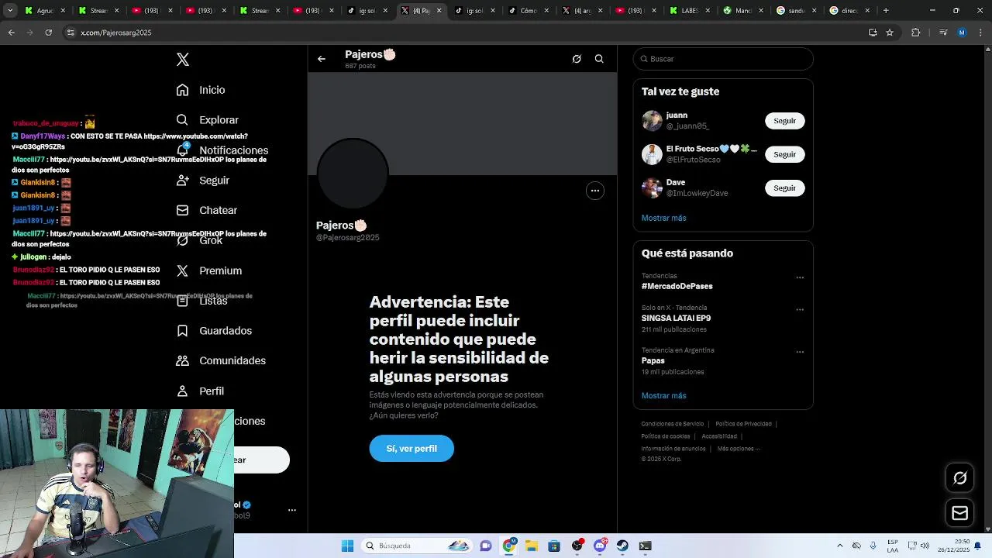The image size is (992, 558).
Task: Click the search icon in the profile header
Action: (599, 59)
